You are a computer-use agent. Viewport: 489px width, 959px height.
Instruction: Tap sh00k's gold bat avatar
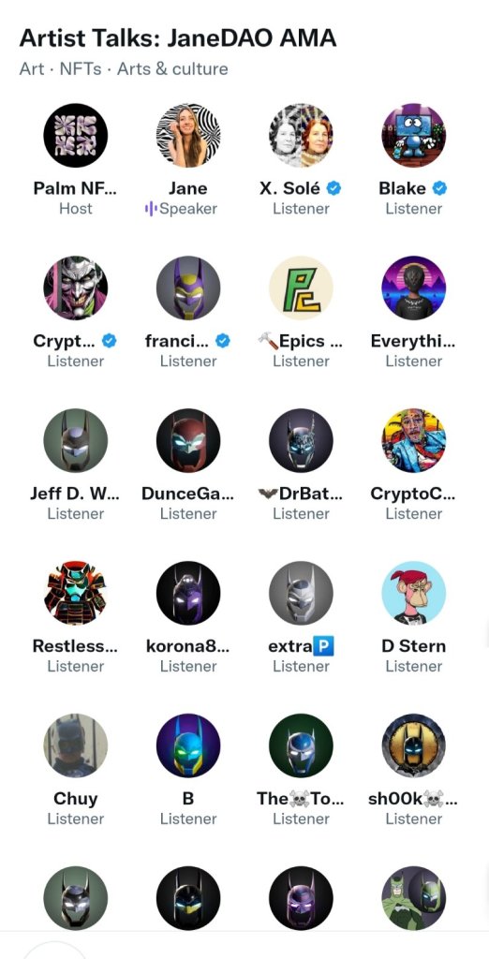(414, 745)
